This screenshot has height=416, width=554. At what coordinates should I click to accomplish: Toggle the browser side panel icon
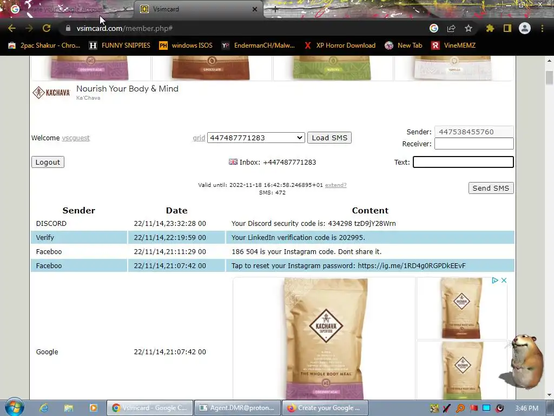pyautogui.click(x=507, y=28)
